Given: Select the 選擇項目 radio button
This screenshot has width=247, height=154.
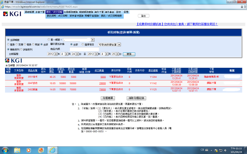Looking at the screenshot, I should [83, 45].
